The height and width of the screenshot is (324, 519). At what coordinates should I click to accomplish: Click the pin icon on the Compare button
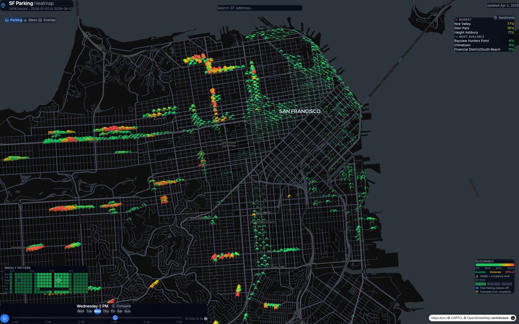pos(114,306)
